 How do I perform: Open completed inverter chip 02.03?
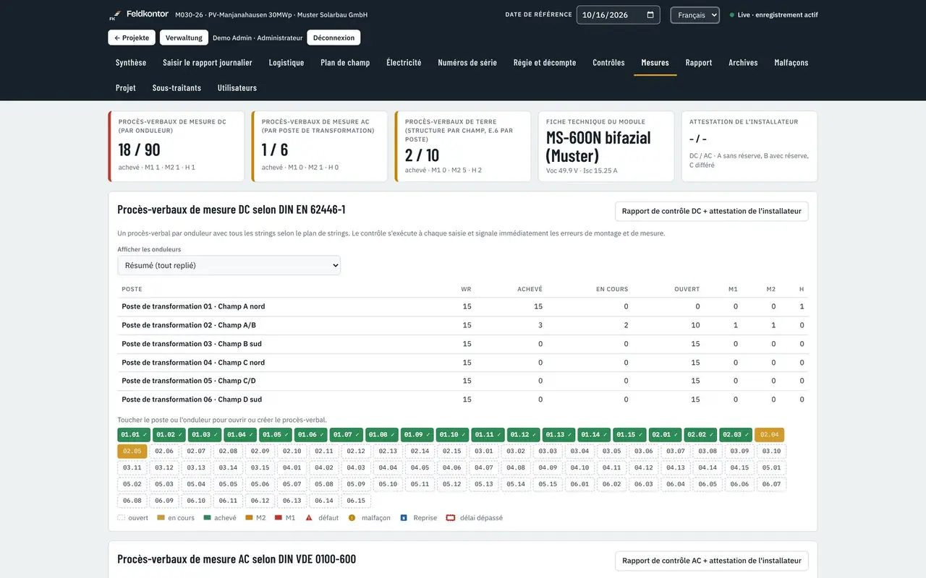735,435
